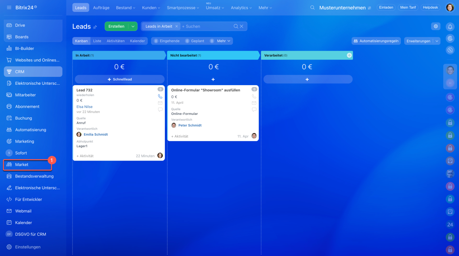This screenshot has width=459, height=256.
Task: Open the Mehr counter dropdown
Action: (x=224, y=41)
